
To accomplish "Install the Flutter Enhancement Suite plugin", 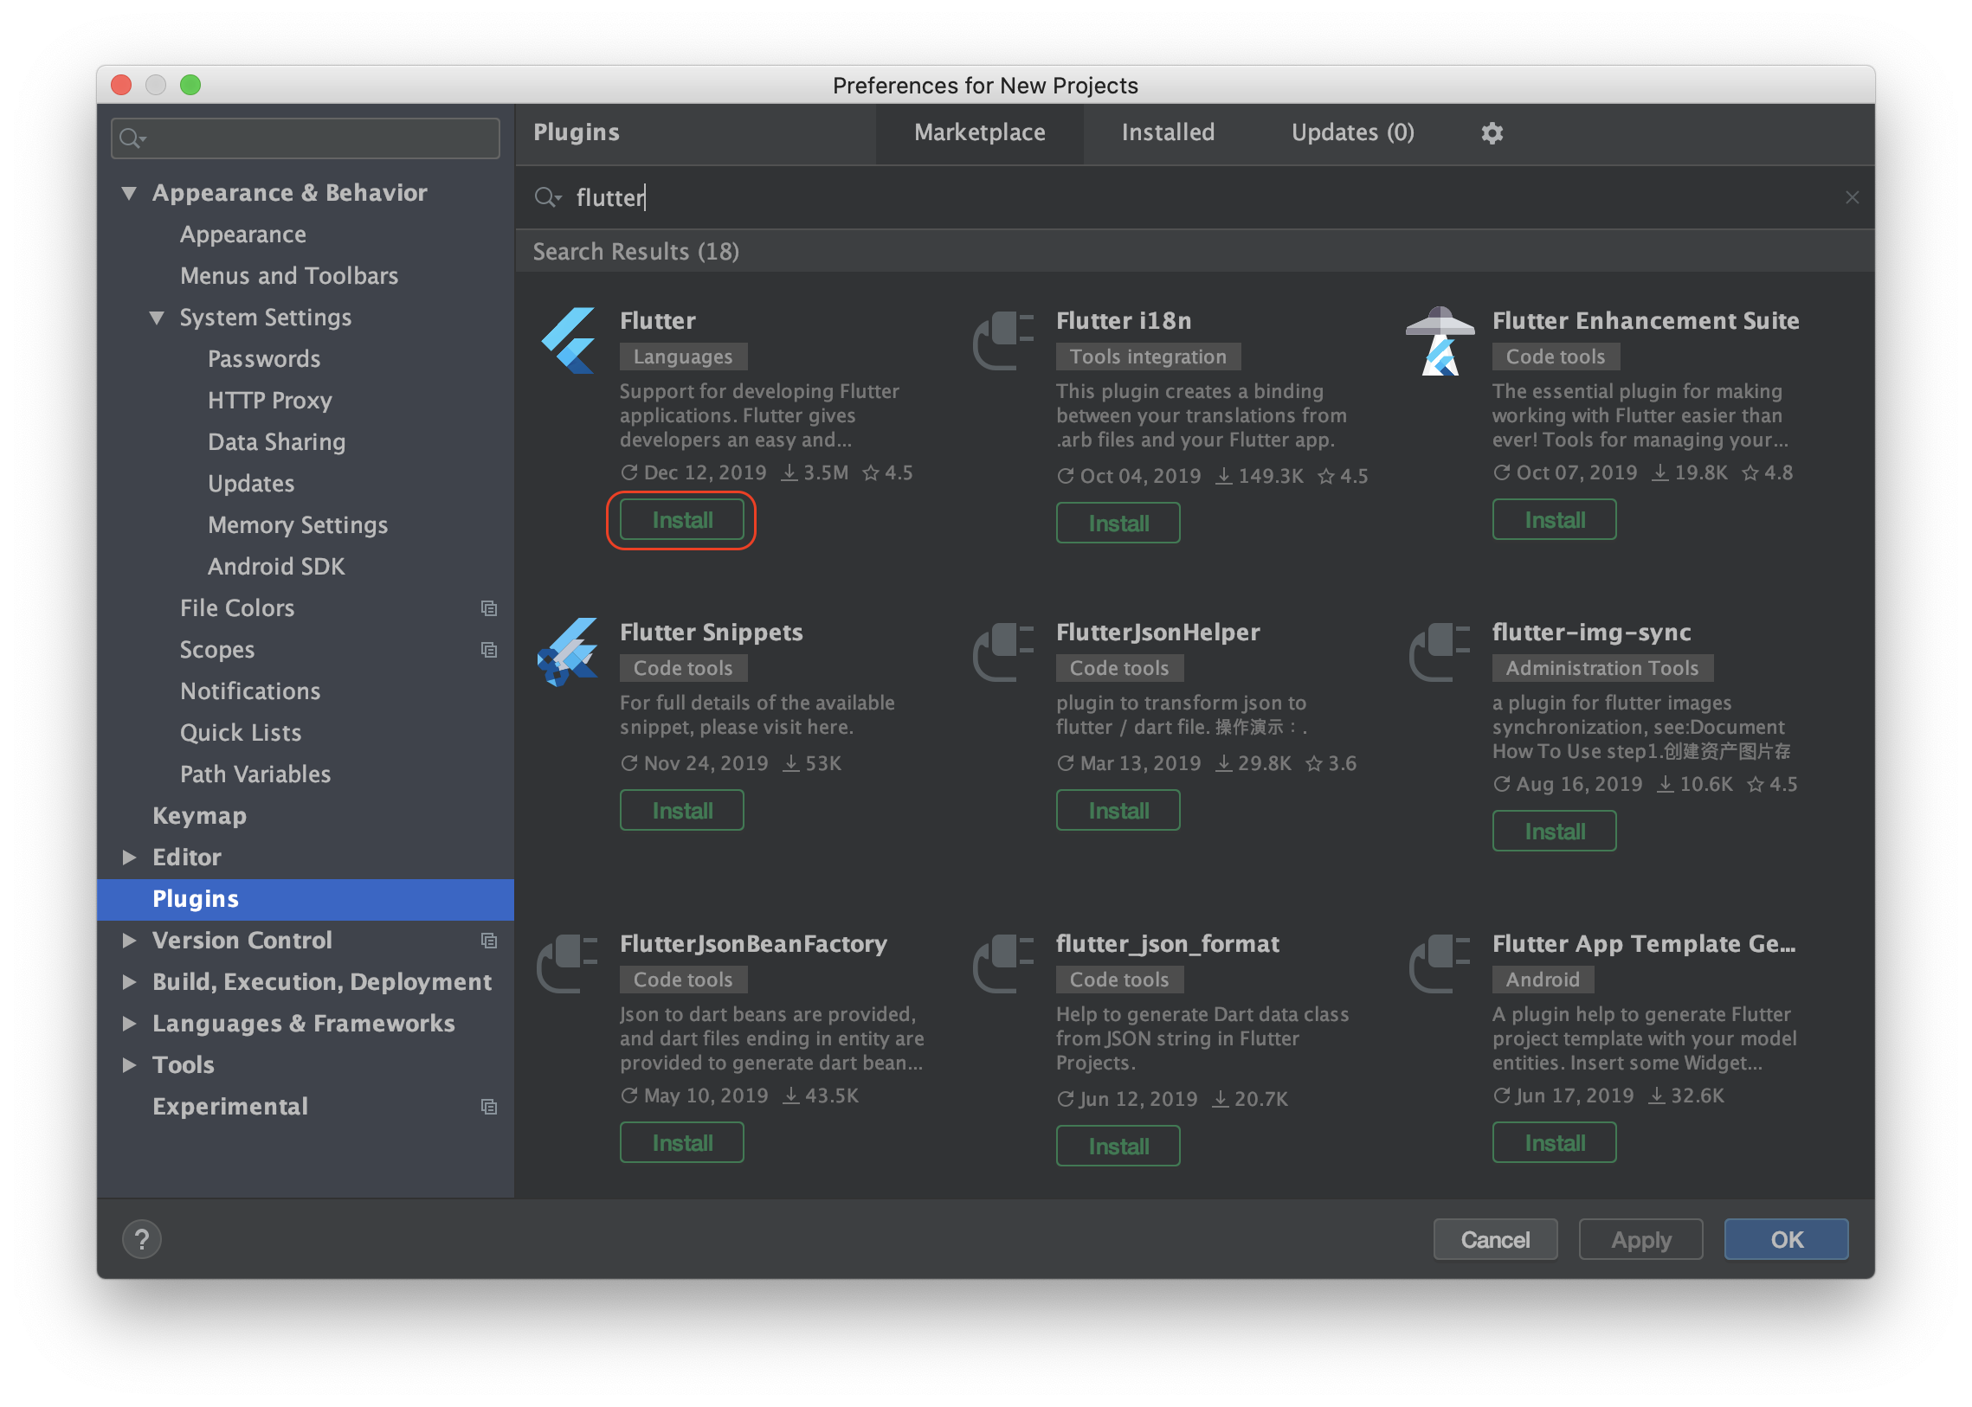I will point(1554,520).
